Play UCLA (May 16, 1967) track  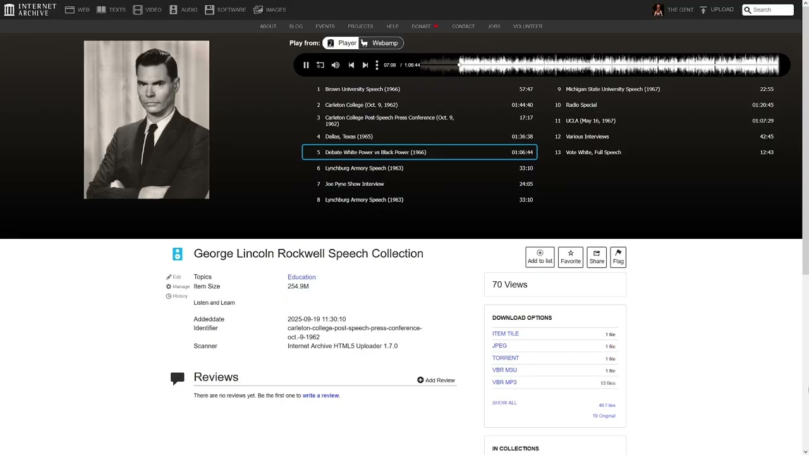[x=660, y=121]
